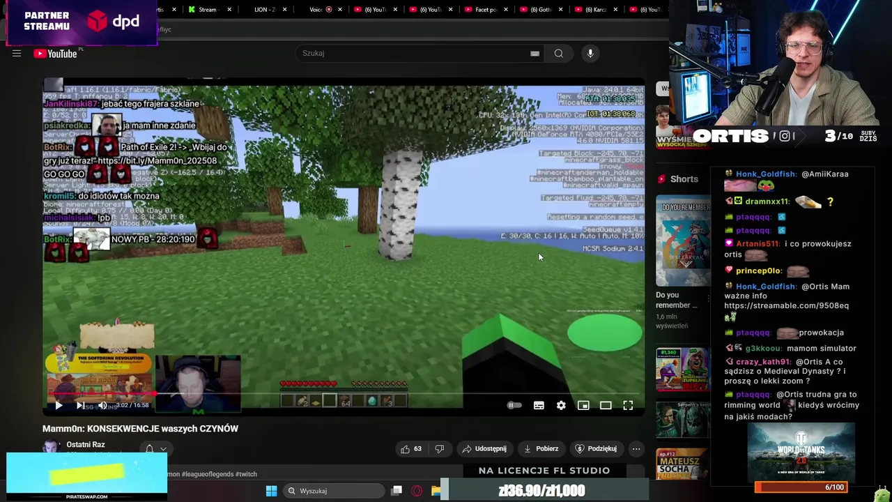Close the LION browser tab
The width and height of the screenshot is (892, 502).
(284, 10)
